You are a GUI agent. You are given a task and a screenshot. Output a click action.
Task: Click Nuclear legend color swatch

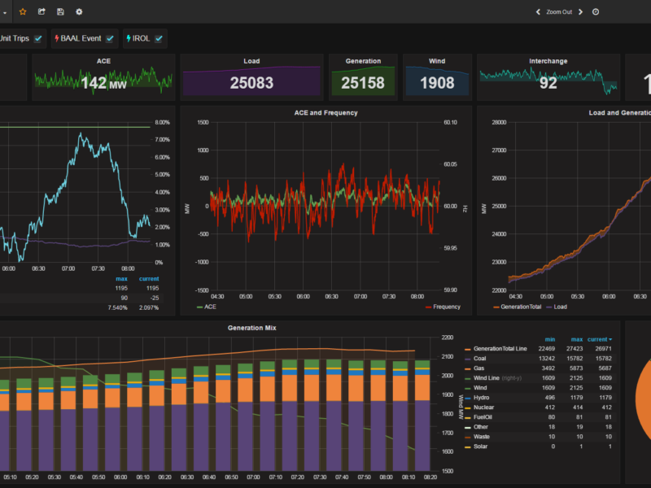point(467,408)
